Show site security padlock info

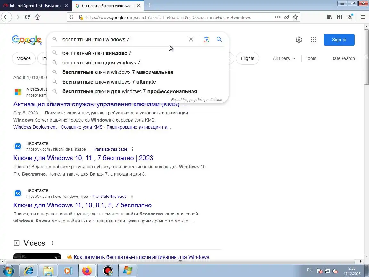tap(81, 17)
